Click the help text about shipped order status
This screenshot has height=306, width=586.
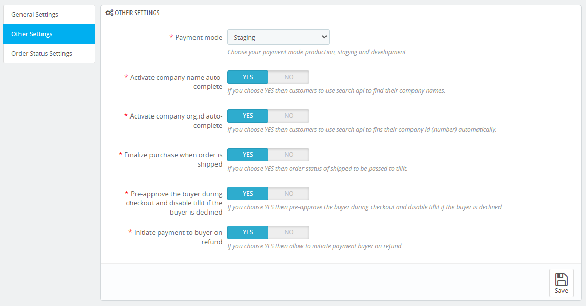pyautogui.click(x=318, y=168)
